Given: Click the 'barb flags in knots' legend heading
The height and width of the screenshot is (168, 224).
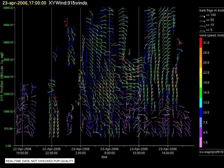Looking at the screenshot, I should click(212, 10).
